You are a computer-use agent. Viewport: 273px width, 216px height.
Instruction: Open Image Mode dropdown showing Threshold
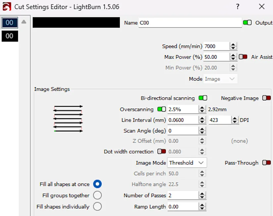(187, 162)
